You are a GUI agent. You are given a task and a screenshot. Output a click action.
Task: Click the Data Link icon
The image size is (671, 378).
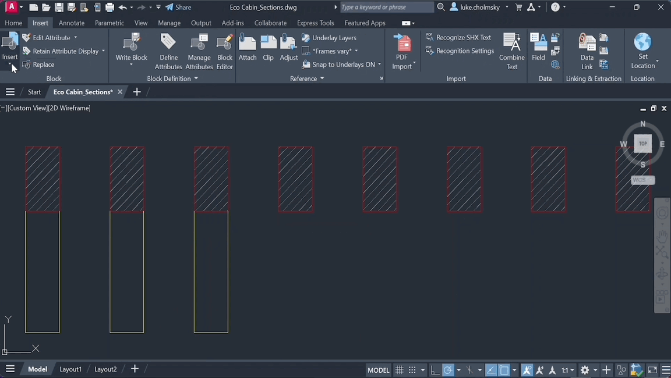click(587, 42)
